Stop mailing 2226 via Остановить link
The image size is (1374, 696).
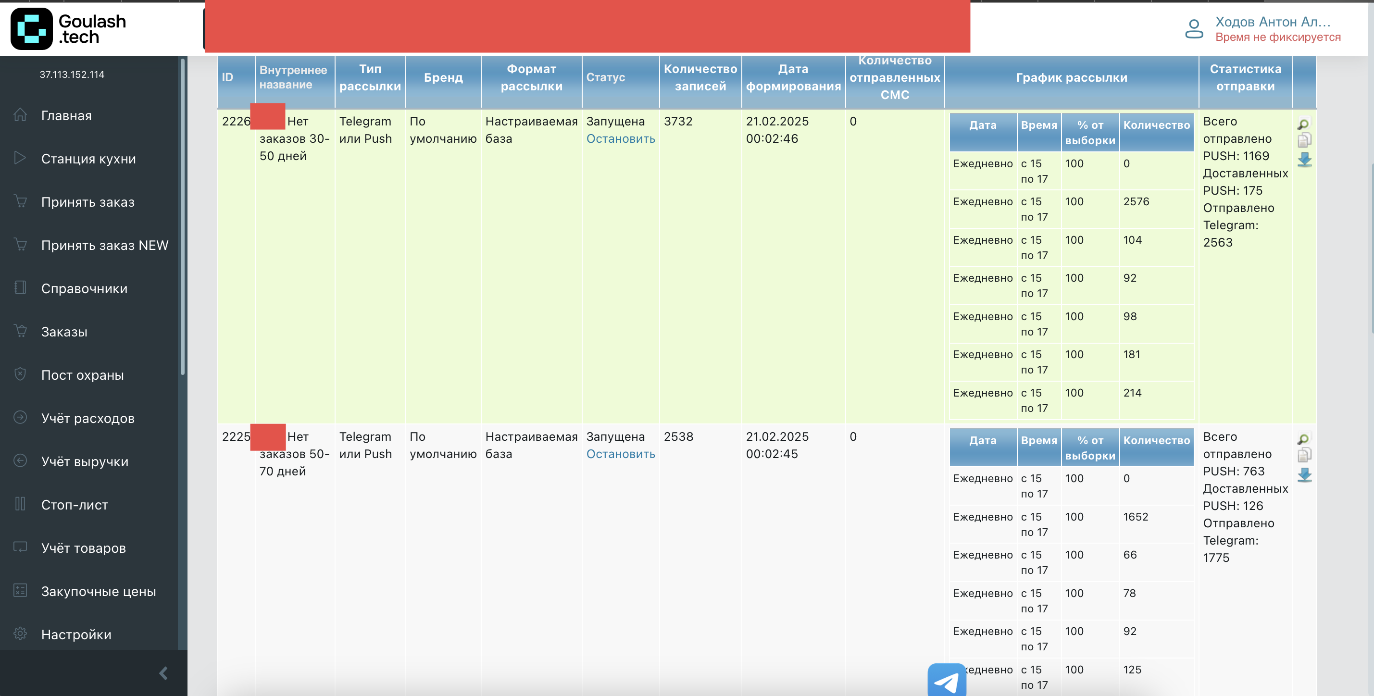click(620, 138)
